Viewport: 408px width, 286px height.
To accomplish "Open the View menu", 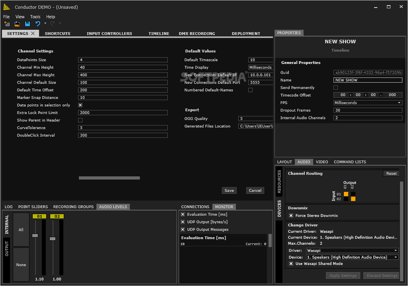I will [20, 17].
